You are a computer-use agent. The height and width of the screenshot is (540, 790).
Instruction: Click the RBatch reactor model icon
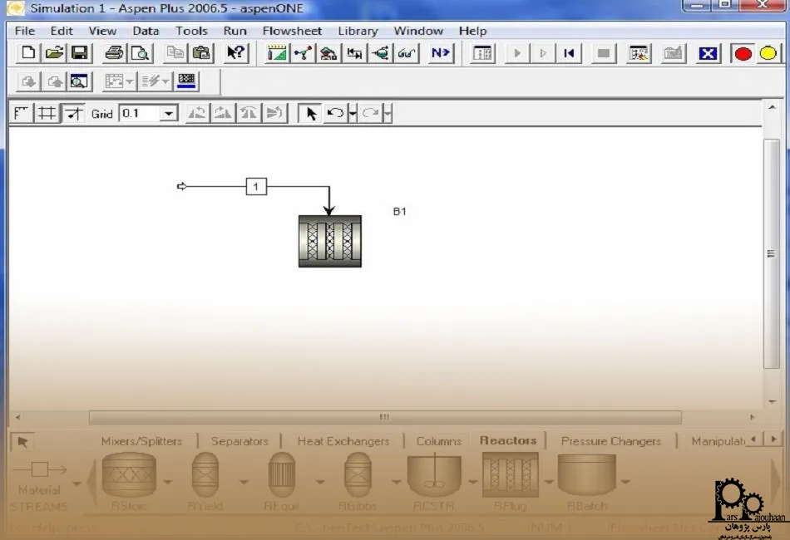tap(586, 476)
